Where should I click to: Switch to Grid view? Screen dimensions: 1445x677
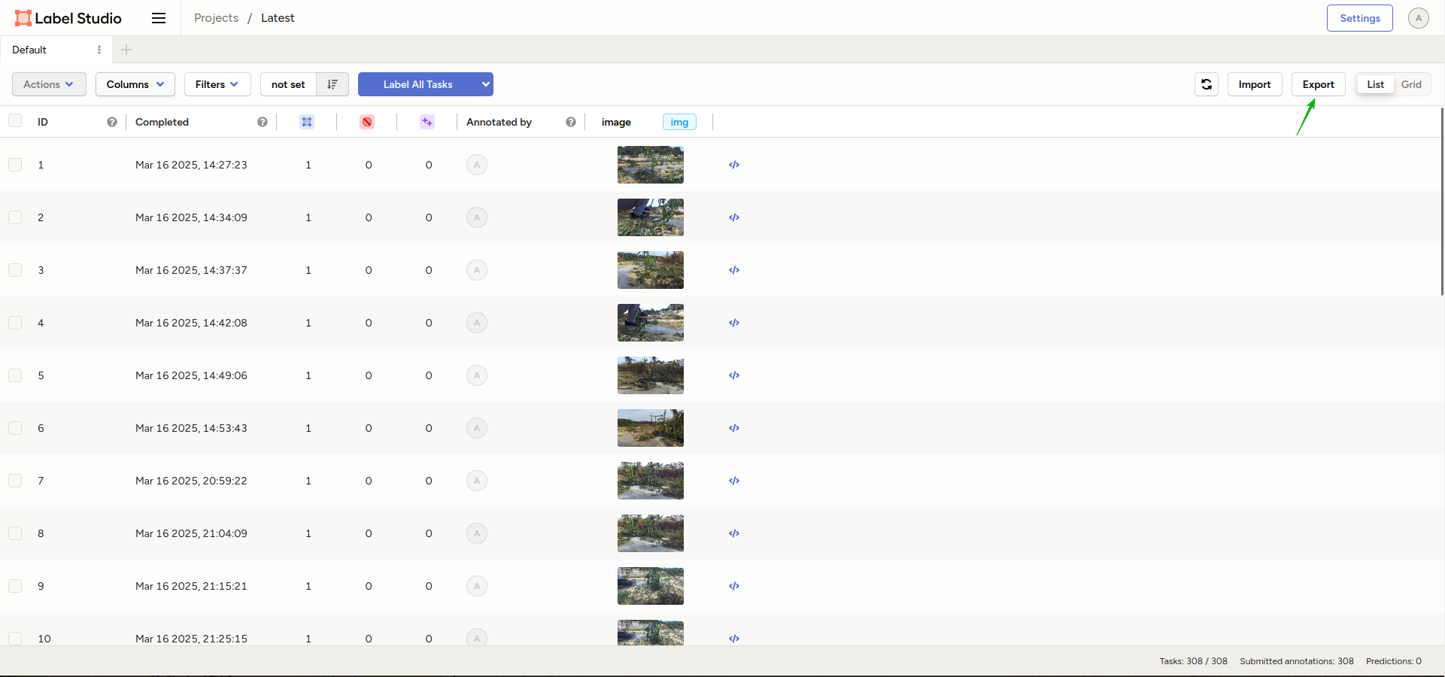click(x=1411, y=84)
